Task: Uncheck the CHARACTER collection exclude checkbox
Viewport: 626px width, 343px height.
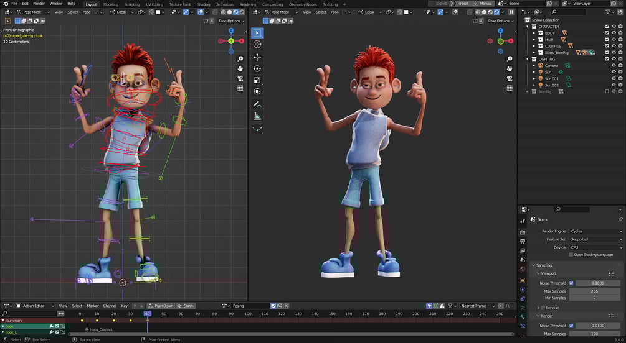Action: pyautogui.click(x=607, y=27)
